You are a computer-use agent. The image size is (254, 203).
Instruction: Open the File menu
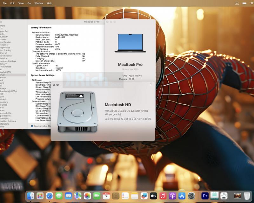[5, 3]
